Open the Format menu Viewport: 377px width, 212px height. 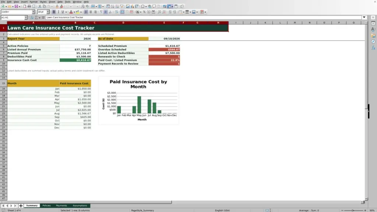[34, 2]
